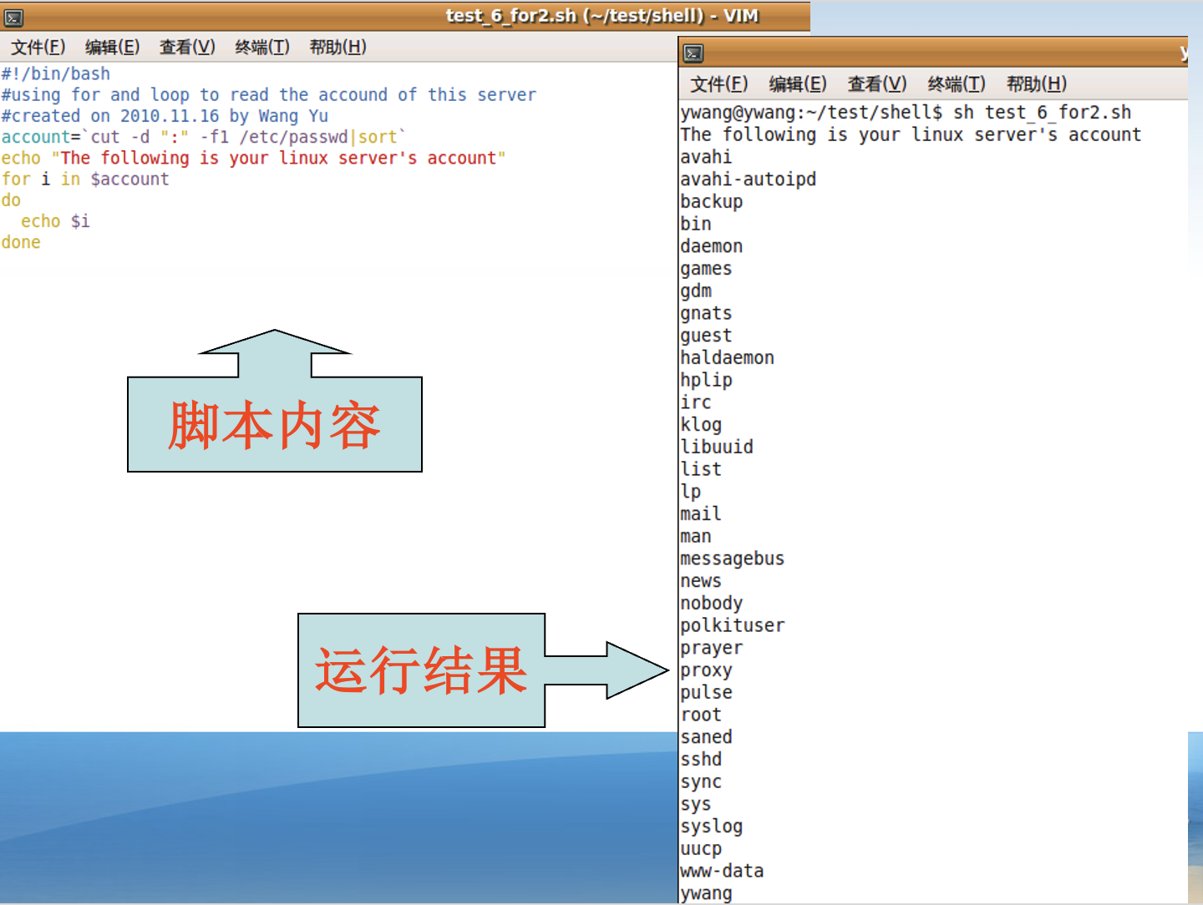Click the 'klog' output line
Screen dimensions: 1203x905
pos(701,424)
